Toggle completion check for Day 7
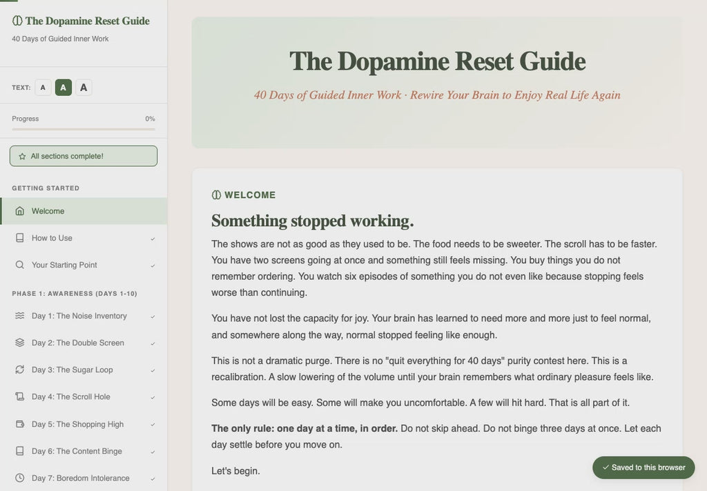This screenshot has height=491, width=707. 153,479
